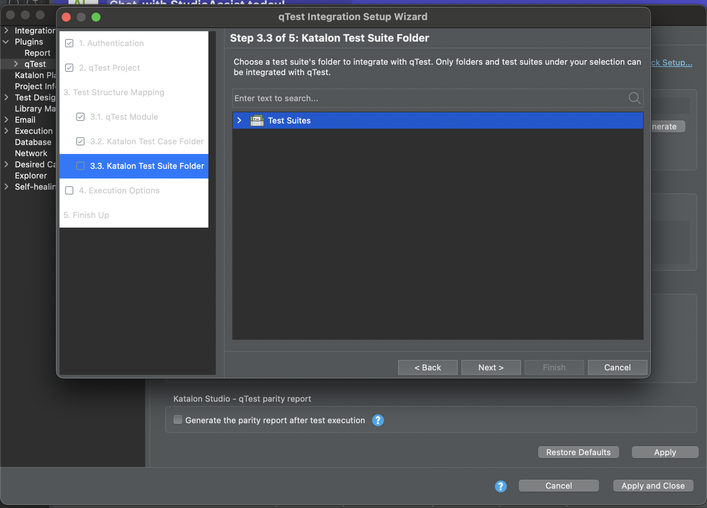The width and height of the screenshot is (707, 508).
Task: Click the search magnifier icon
Action: click(x=634, y=98)
